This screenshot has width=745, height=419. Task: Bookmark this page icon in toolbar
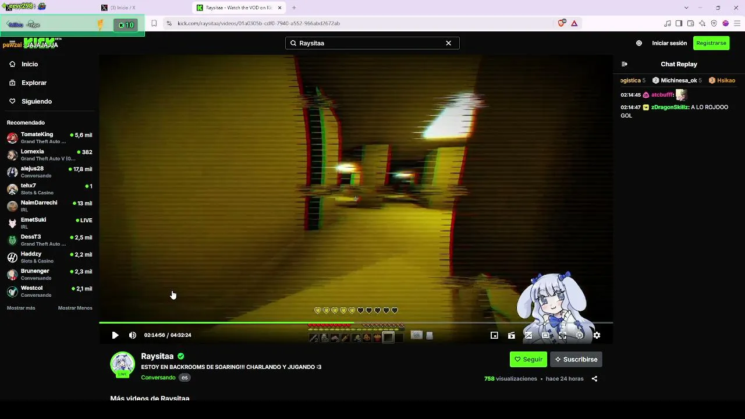tap(154, 23)
